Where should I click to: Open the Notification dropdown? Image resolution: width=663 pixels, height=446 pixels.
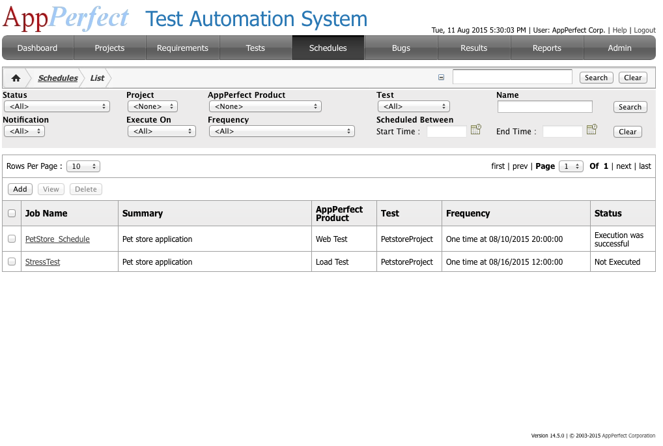[24, 131]
